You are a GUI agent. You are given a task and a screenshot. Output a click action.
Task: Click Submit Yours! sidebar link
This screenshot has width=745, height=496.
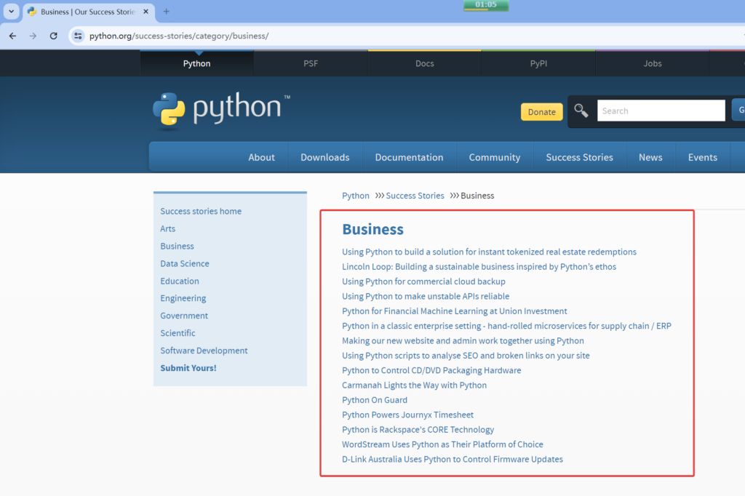tap(188, 368)
